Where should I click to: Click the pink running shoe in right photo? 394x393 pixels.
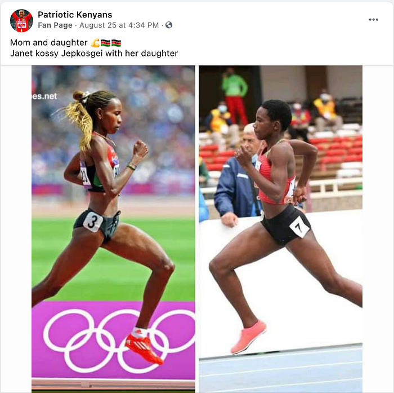click(x=248, y=337)
